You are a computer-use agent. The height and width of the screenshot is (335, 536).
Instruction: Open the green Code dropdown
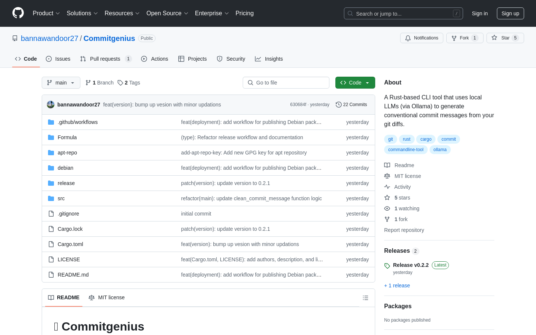tap(355, 83)
